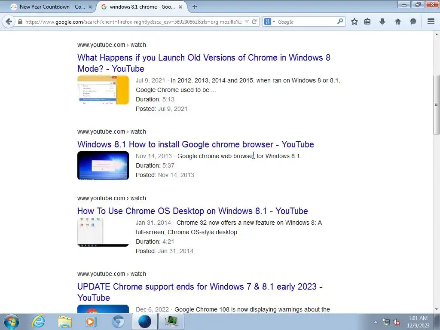Click scrollbar up arrow
440x330 pixels.
[x=436, y=34]
